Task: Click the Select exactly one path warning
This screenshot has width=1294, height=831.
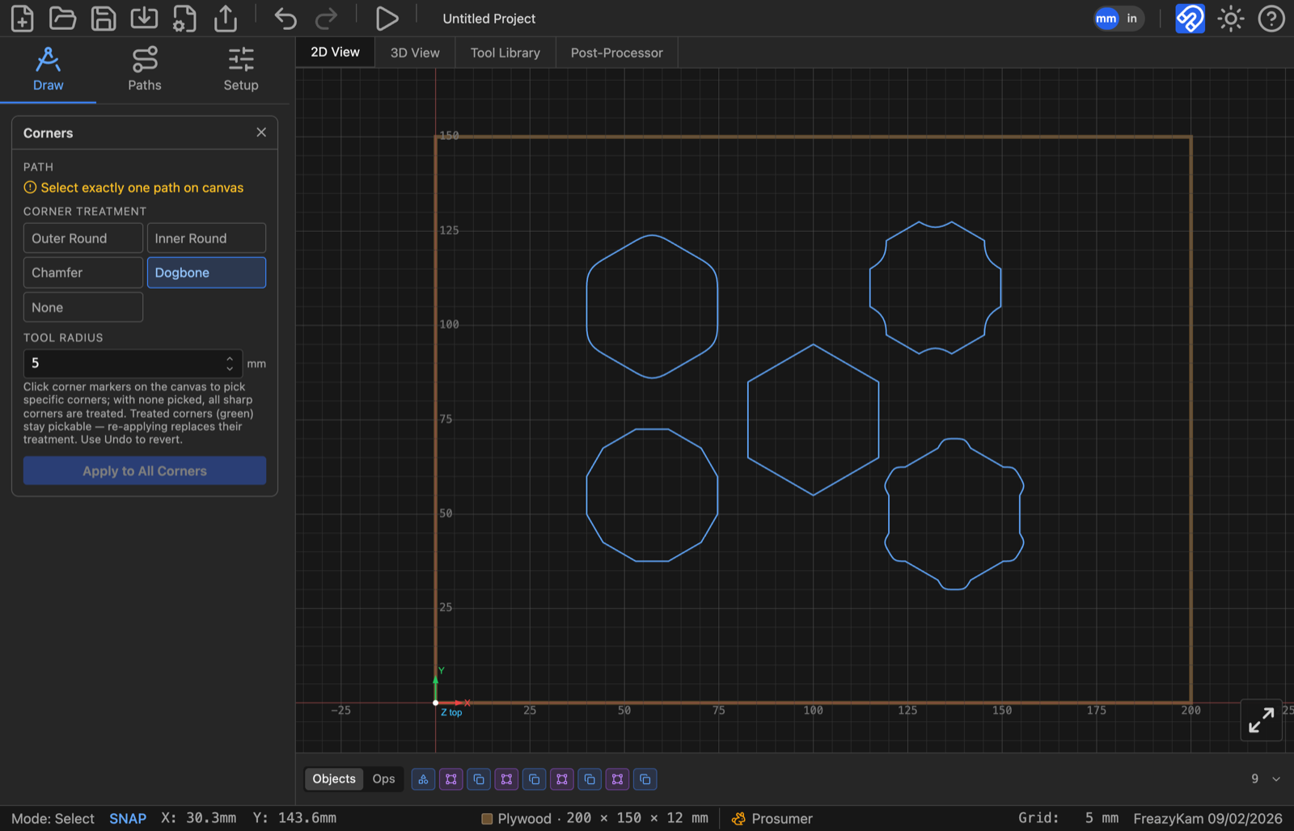Action: point(133,188)
